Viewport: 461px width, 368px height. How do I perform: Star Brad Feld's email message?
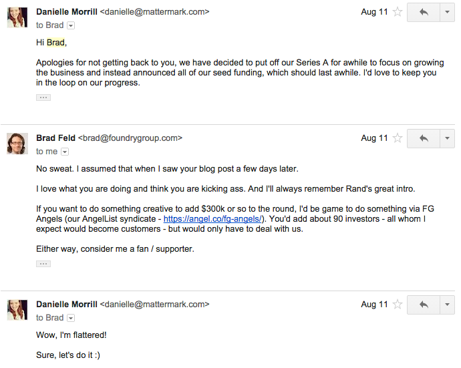398,138
